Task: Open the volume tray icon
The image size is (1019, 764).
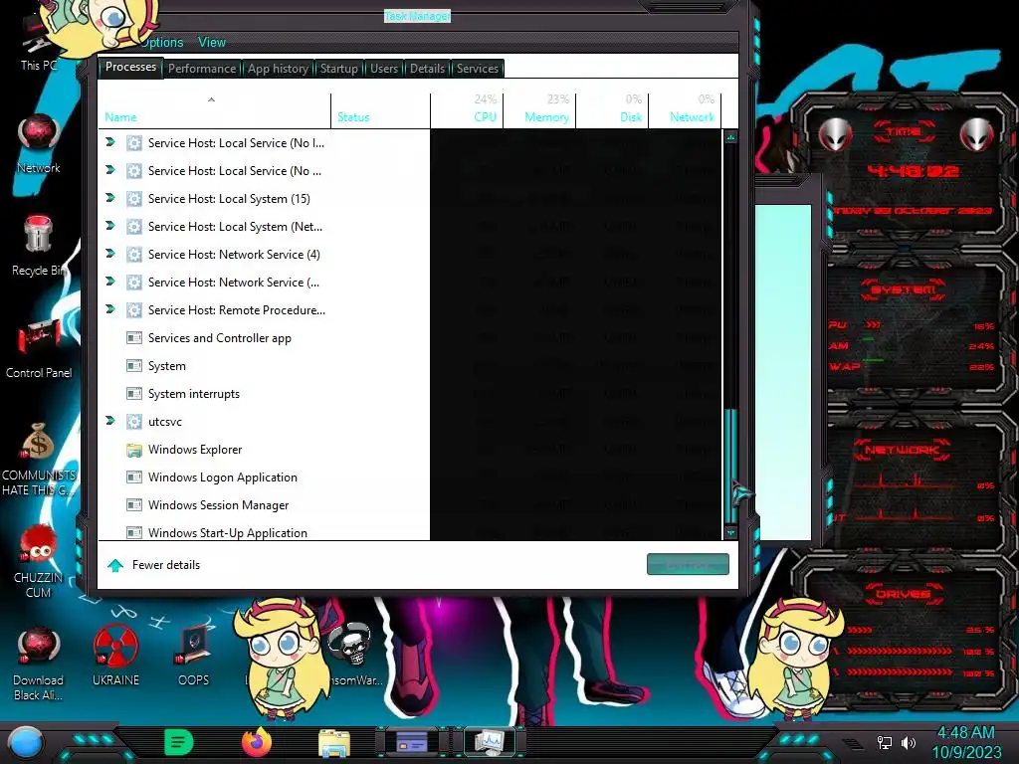Action: (x=909, y=742)
